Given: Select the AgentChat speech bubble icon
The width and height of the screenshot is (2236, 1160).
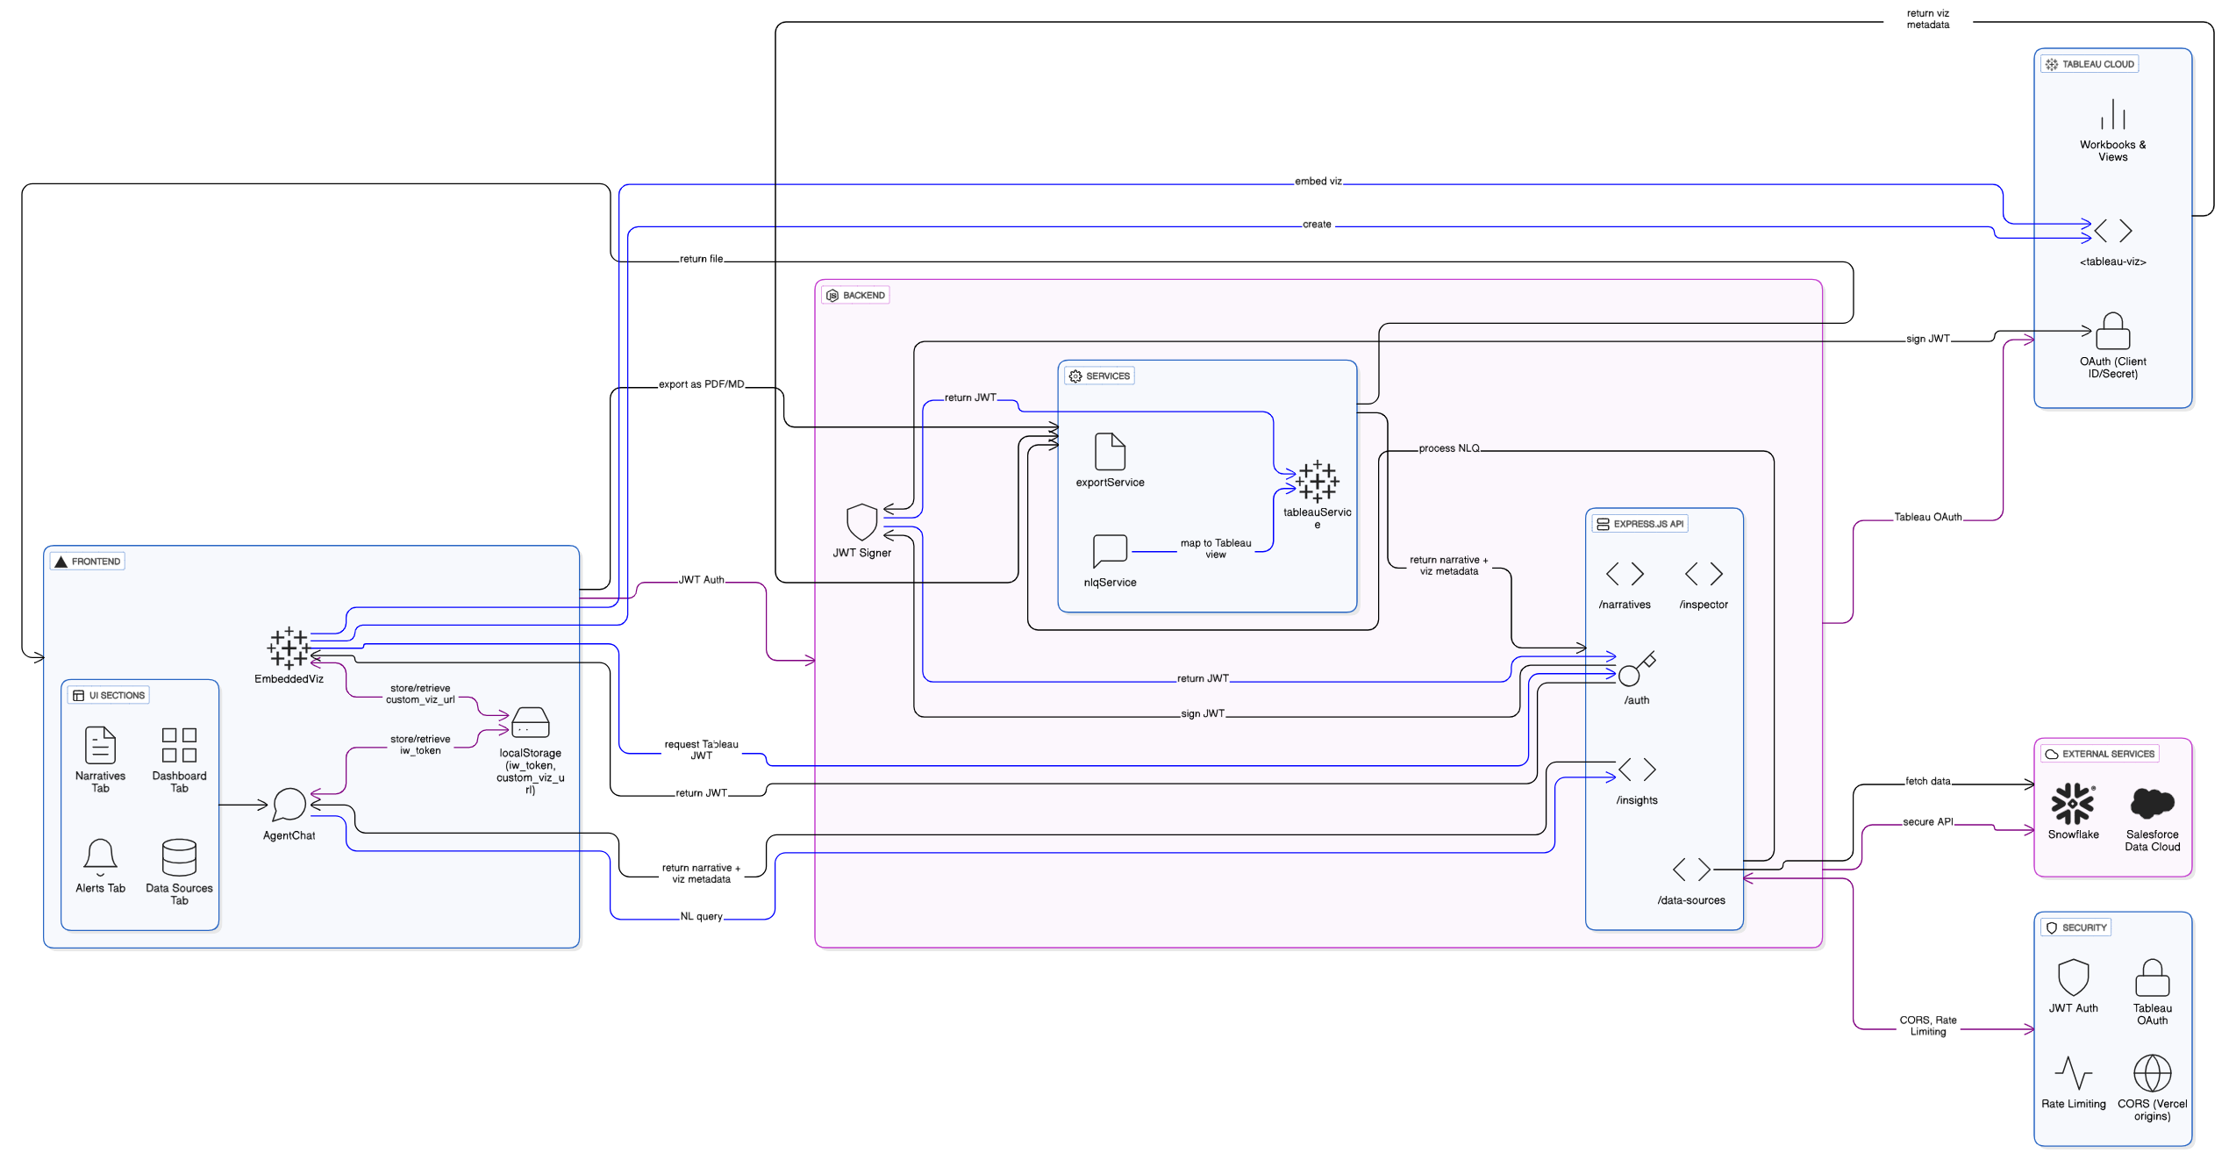Looking at the screenshot, I should [289, 804].
